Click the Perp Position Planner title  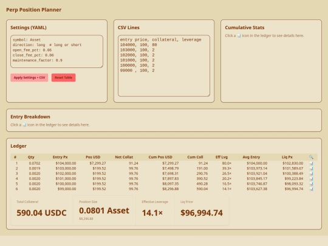pyautogui.click(x=33, y=10)
